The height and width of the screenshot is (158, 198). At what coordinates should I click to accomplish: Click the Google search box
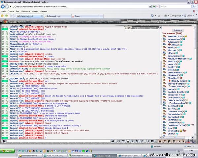176,7
